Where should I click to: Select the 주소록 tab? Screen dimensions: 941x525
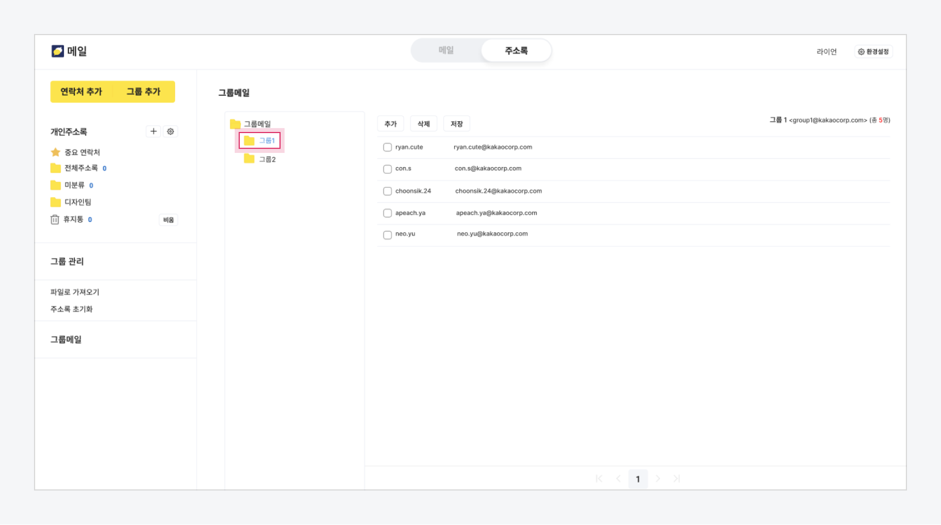tap(516, 50)
